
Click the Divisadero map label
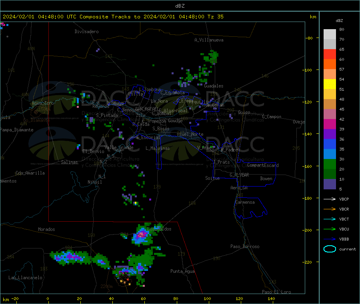pos(86,32)
